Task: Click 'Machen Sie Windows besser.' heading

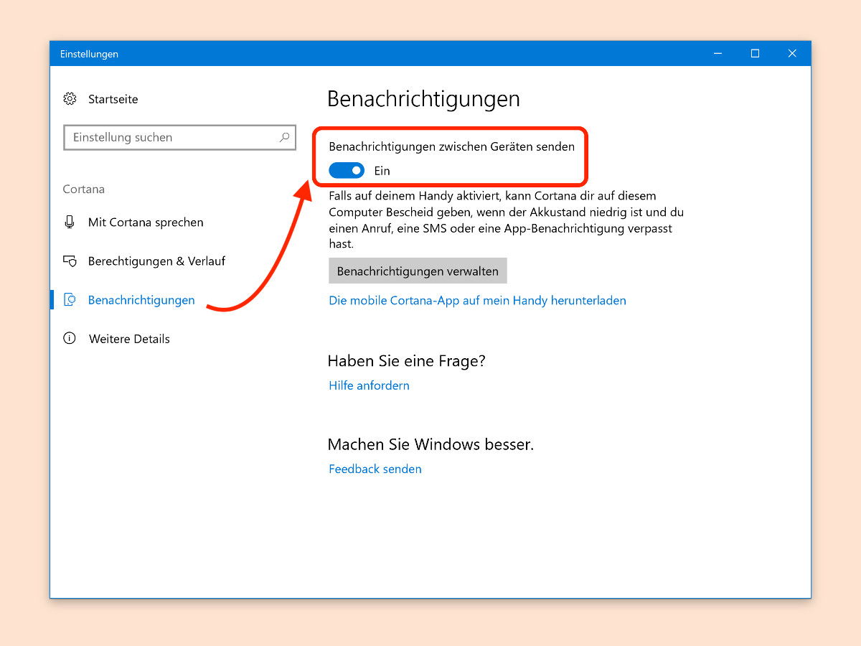Action: point(430,444)
